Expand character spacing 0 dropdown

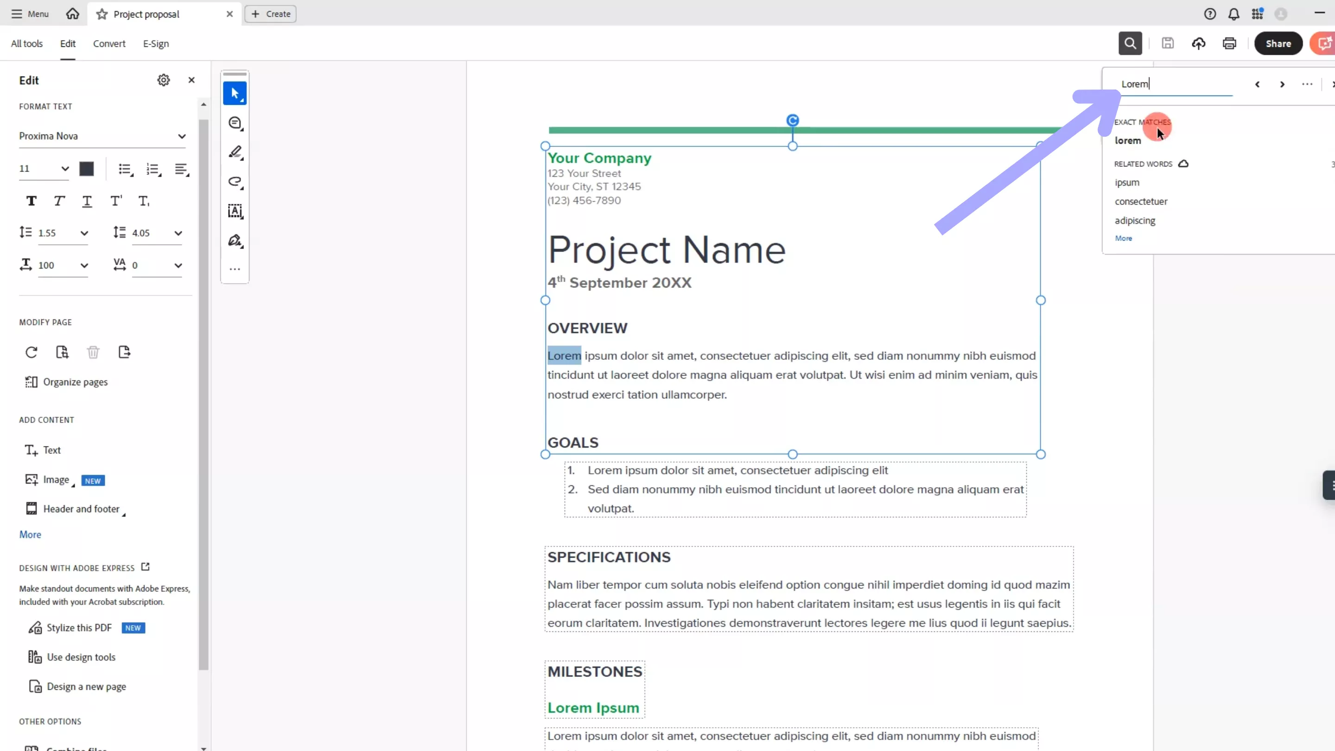(157, 265)
